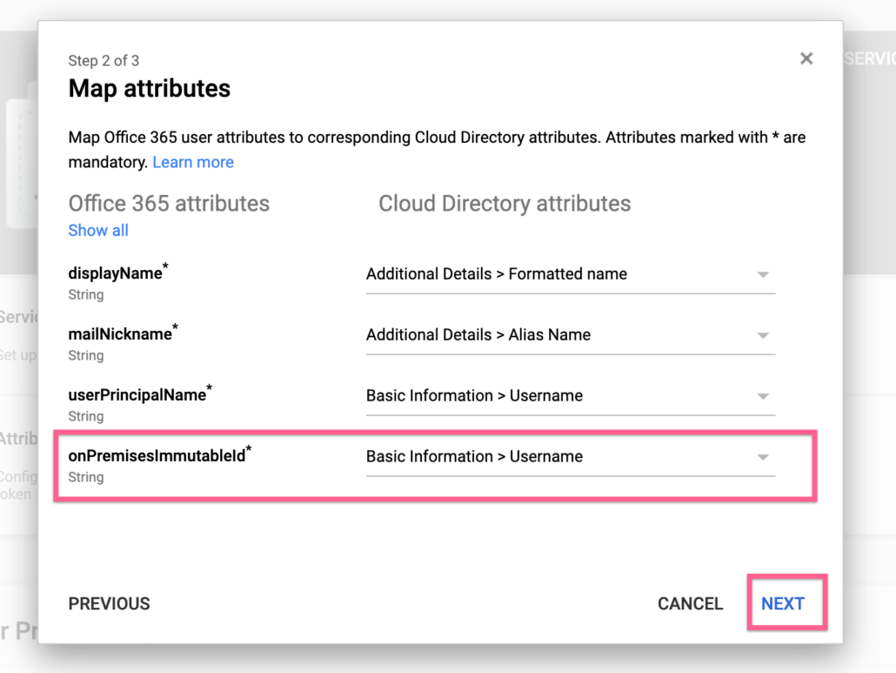The width and height of the screenshot is (896, 673).
Task: Click the Cloud Directory attributes column header
Action: (x=505, y=204)
